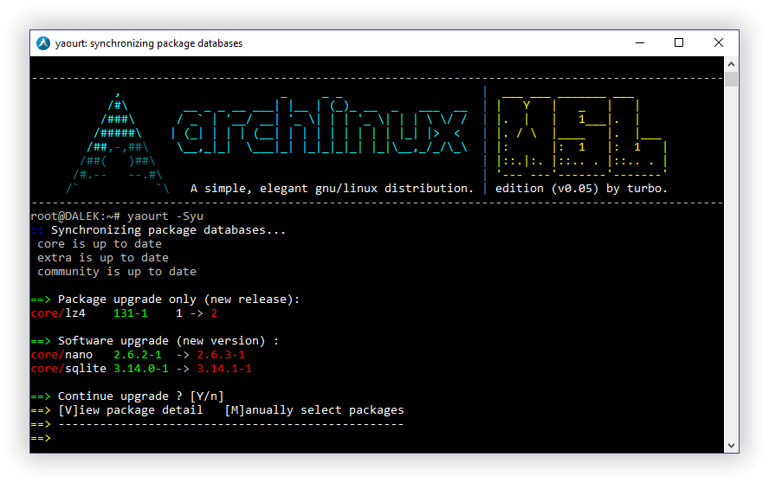Click the scrollbar up arrow
The width and height of the screenshot is (769, 483).
pos(731,64)
